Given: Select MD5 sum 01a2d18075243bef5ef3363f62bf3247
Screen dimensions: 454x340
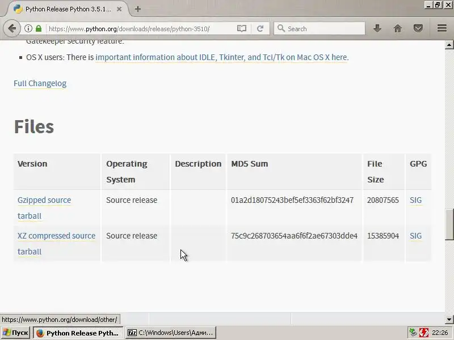Looking at the screenshot, I should coord(292,200).
